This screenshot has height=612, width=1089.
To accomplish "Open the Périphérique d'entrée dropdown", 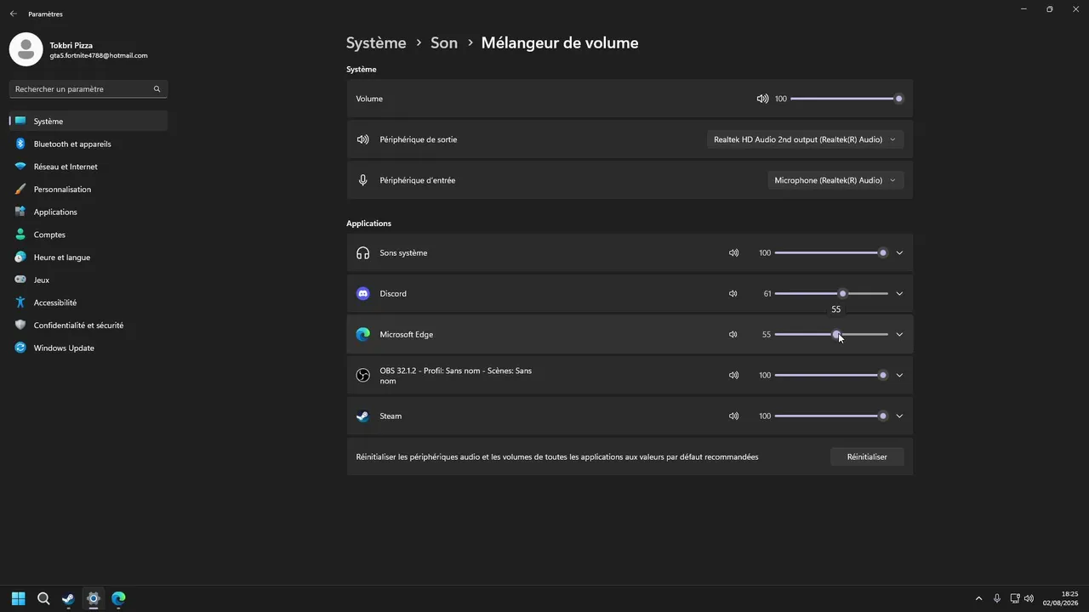I will 835,180.
